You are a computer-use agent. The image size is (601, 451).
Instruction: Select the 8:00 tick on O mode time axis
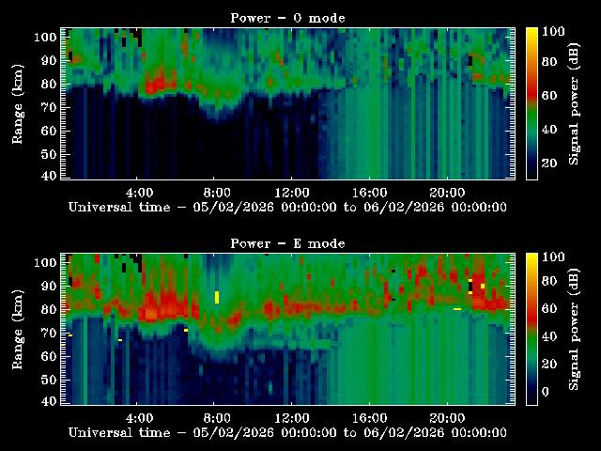(217, 179)
